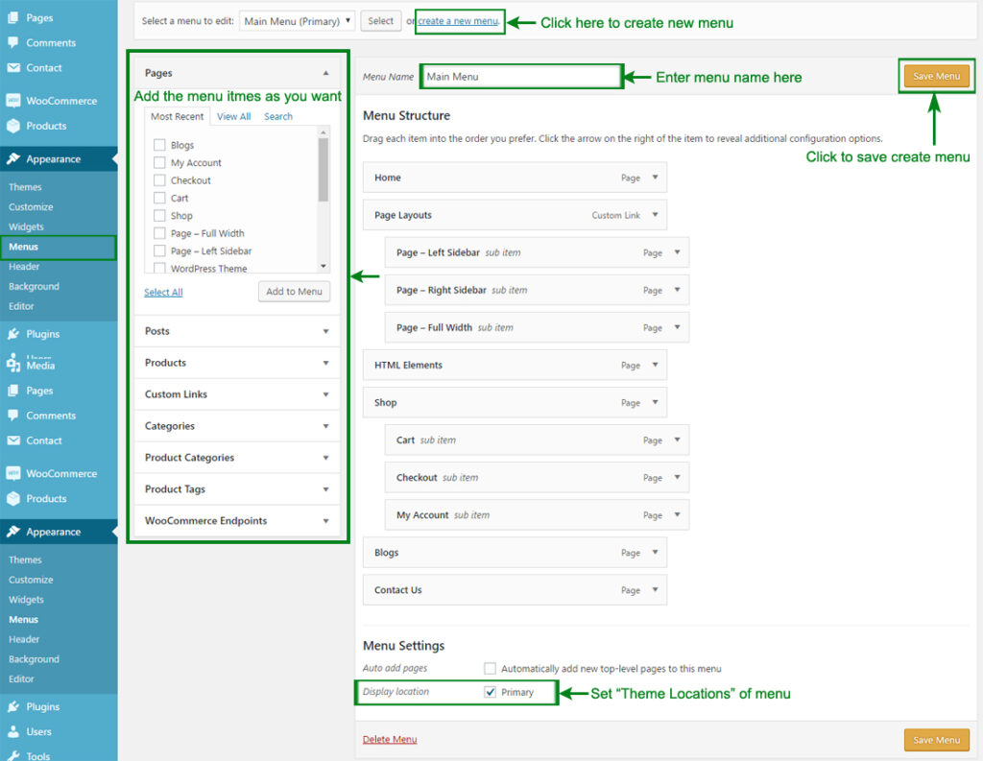
Task: Expand the Page Layouts menu item options
Action: pyautogui.click(x=655, y=215)
